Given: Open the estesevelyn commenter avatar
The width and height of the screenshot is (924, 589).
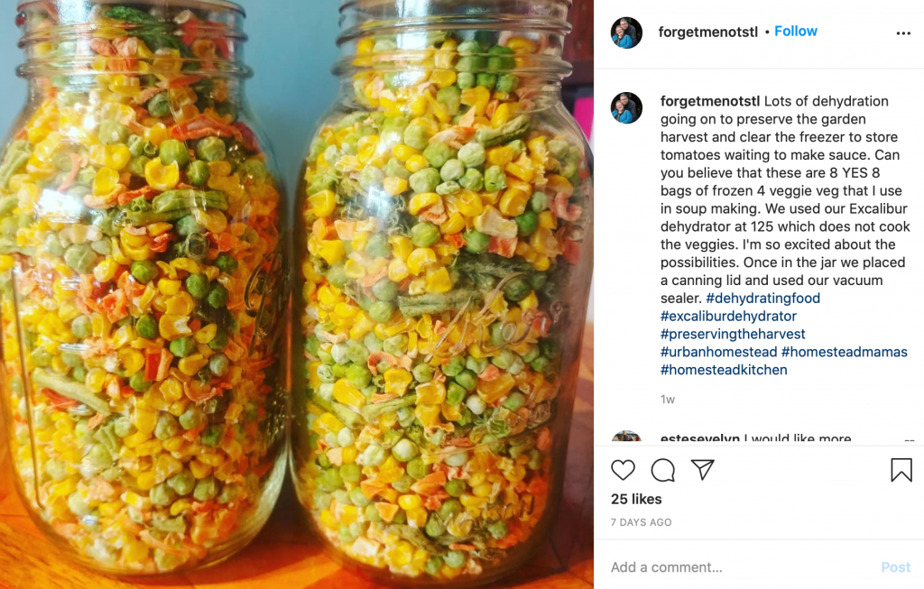Looking at the screenshot, I should tap(626, 437).
